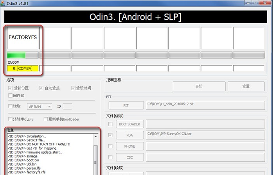The width and height of the screenshot is (273, 175).
Task: Click the PDA path field JVP-SunnyOK-CN.tar
Action: [205, 135]
